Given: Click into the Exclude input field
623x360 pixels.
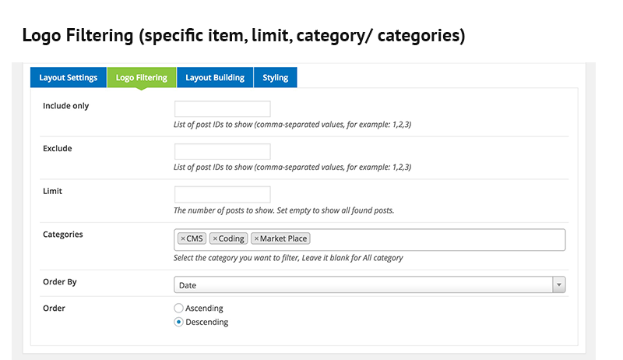Looking at the screenshot, I should tap(222, 152).
